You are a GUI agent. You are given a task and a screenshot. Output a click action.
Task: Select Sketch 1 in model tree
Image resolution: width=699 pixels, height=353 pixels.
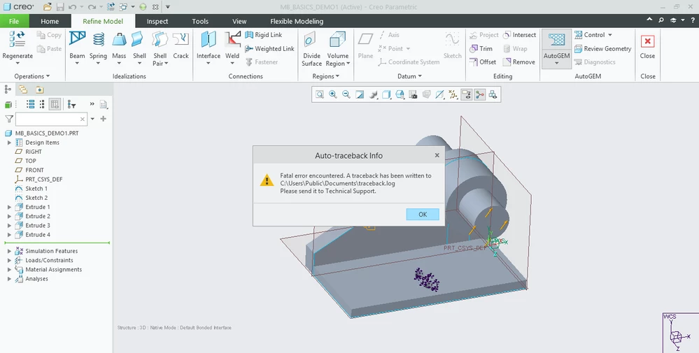point(36,188)
